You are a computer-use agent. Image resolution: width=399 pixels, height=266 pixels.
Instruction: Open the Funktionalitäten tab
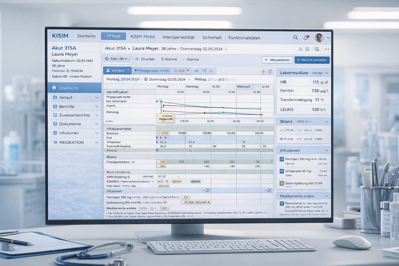pyautogui.click(x=244, y=38)
